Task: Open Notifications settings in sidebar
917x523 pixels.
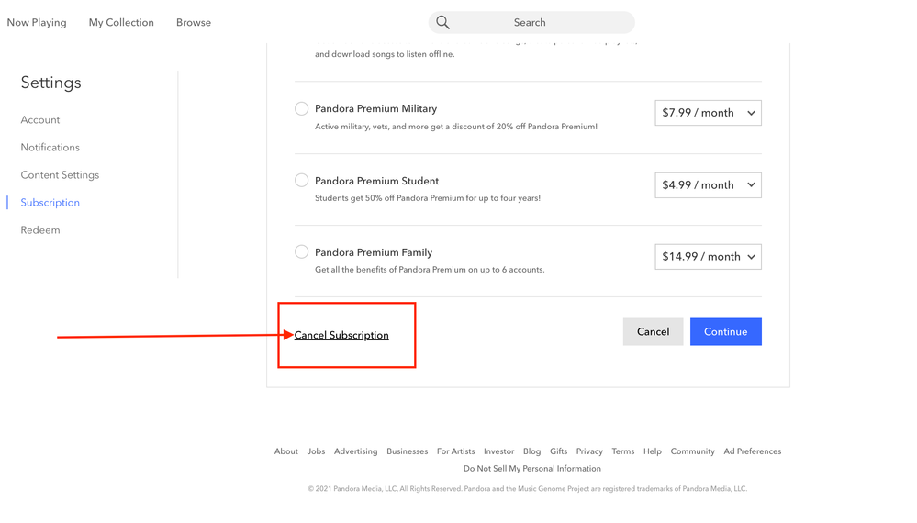Action: tap(50, 148)
